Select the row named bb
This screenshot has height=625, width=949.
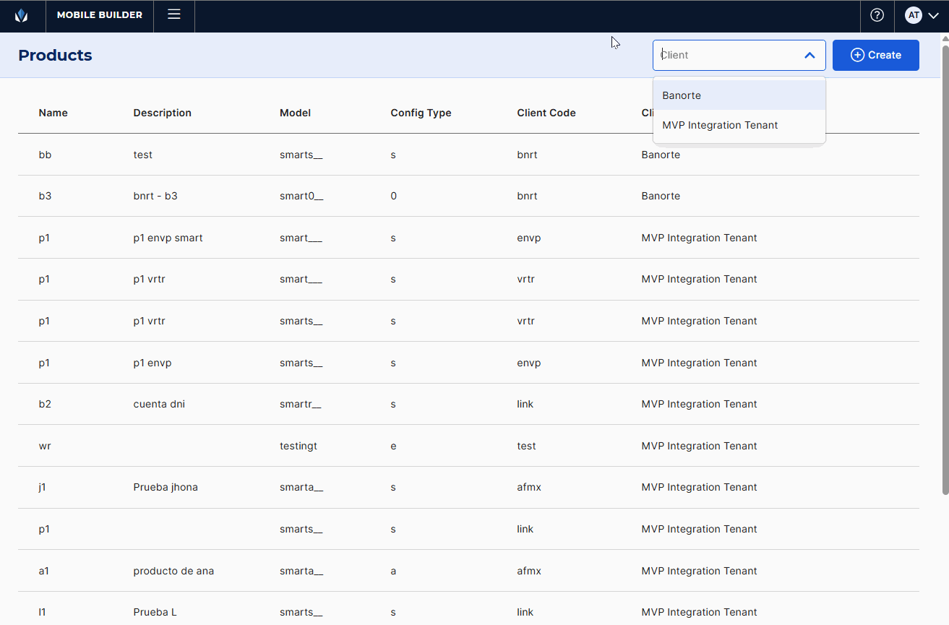pos(45,155)
